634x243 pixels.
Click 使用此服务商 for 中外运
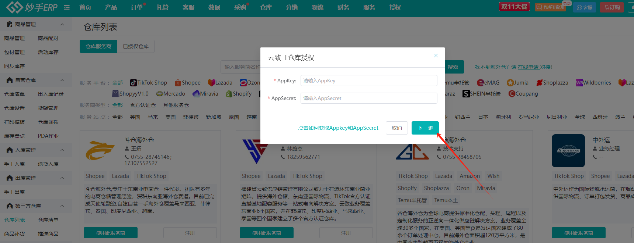579,233
